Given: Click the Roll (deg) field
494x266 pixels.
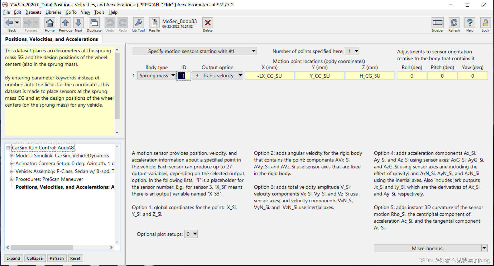Looking at the screenshot, I should (x=412, y=76).
